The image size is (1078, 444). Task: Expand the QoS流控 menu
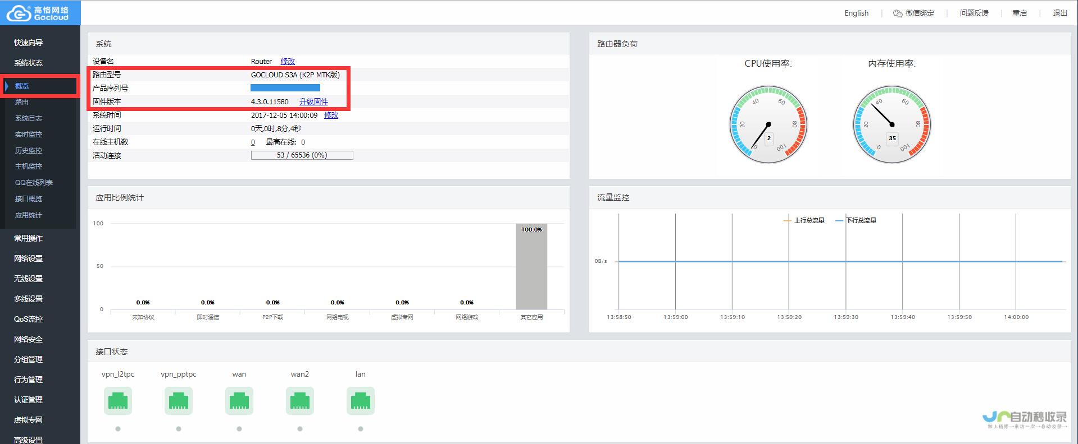click(29, 319)
